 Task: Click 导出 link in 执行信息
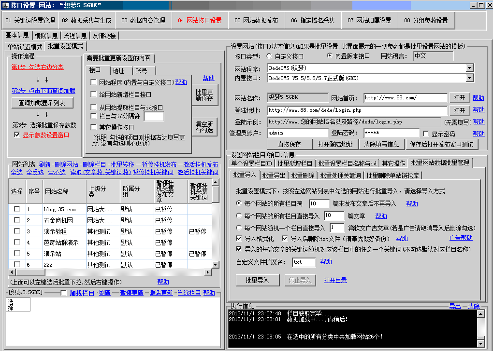455,306
